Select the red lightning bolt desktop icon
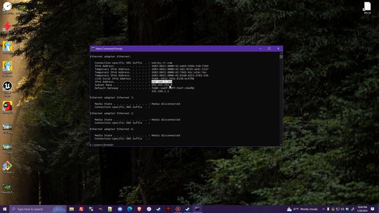 click(x=7, y=27)
